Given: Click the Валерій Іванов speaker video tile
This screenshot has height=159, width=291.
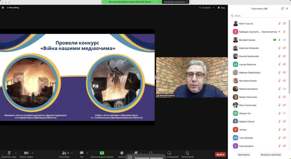Looking at the screenshot, I should click(192, 77).
